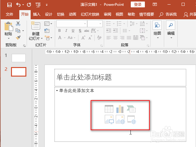
Task: Redo the last action
Action: pos(29,5)
